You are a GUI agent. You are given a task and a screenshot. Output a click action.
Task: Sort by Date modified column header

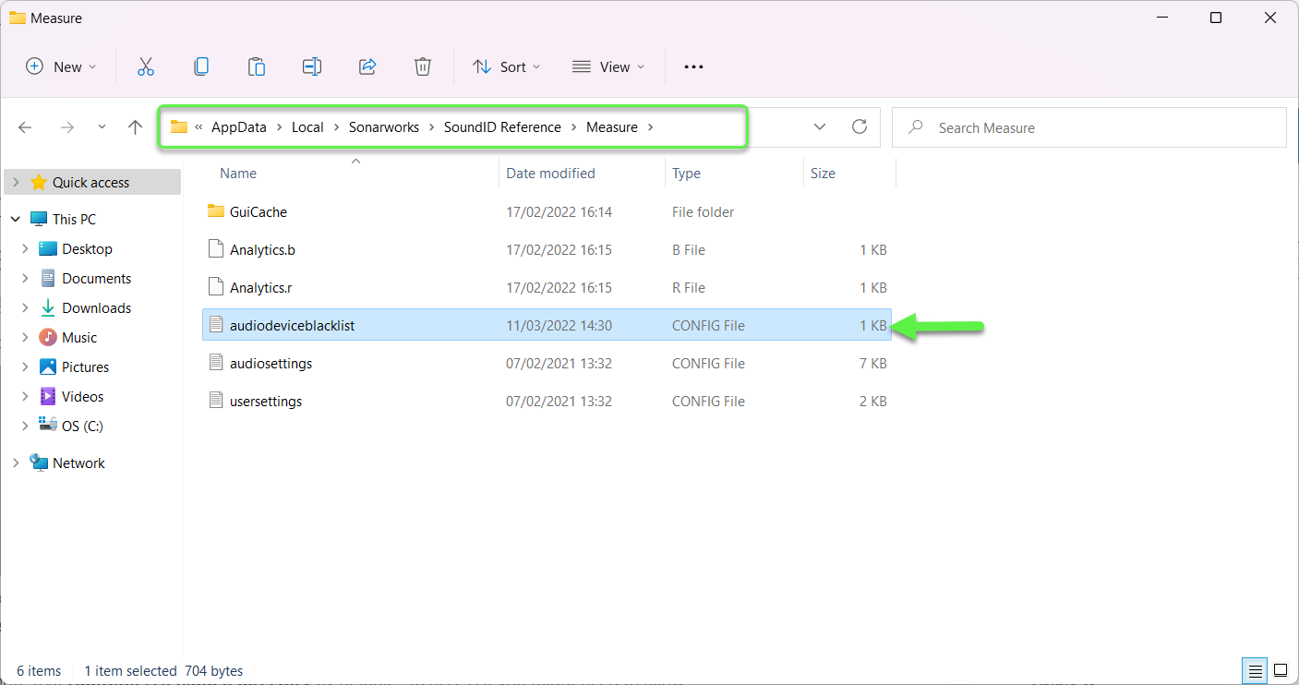point(550,173)
